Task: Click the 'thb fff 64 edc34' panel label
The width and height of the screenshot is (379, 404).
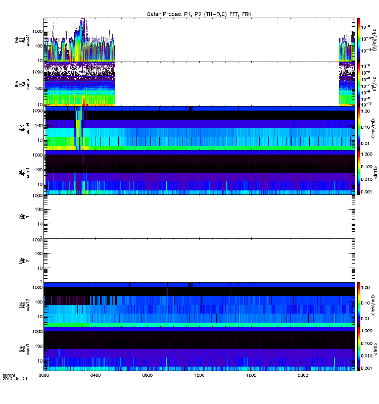Action: pos(22,40)
